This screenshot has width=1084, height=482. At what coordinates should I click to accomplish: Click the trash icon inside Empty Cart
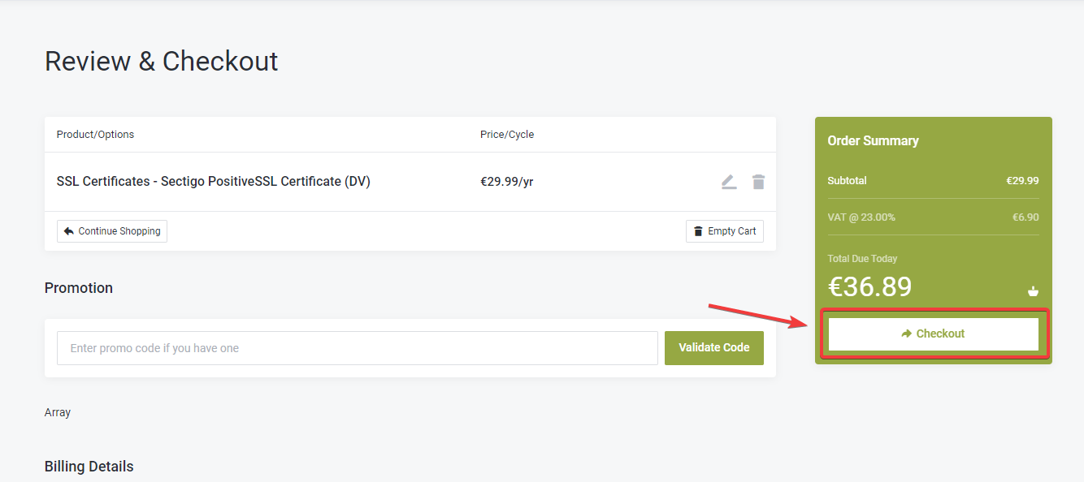point(698,231)
